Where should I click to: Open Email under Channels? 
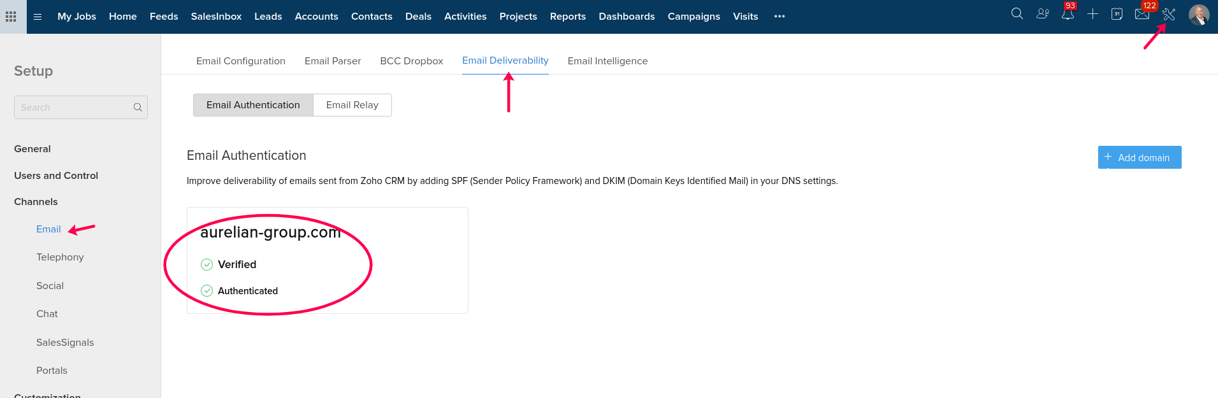[x=48, y=229]
